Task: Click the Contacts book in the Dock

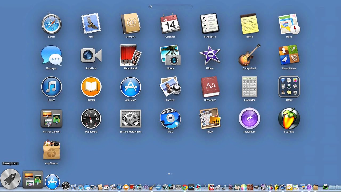Action: 100,187
